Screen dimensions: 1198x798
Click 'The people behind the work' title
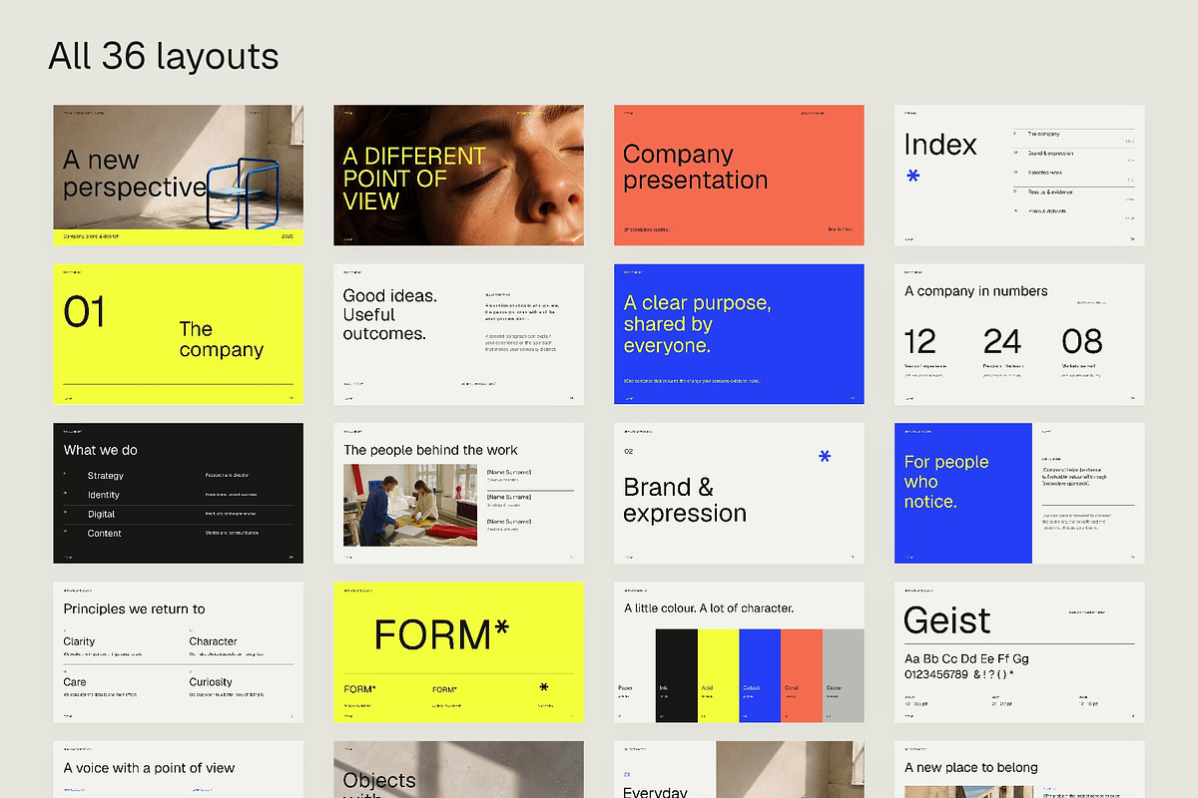pos(430,450)
